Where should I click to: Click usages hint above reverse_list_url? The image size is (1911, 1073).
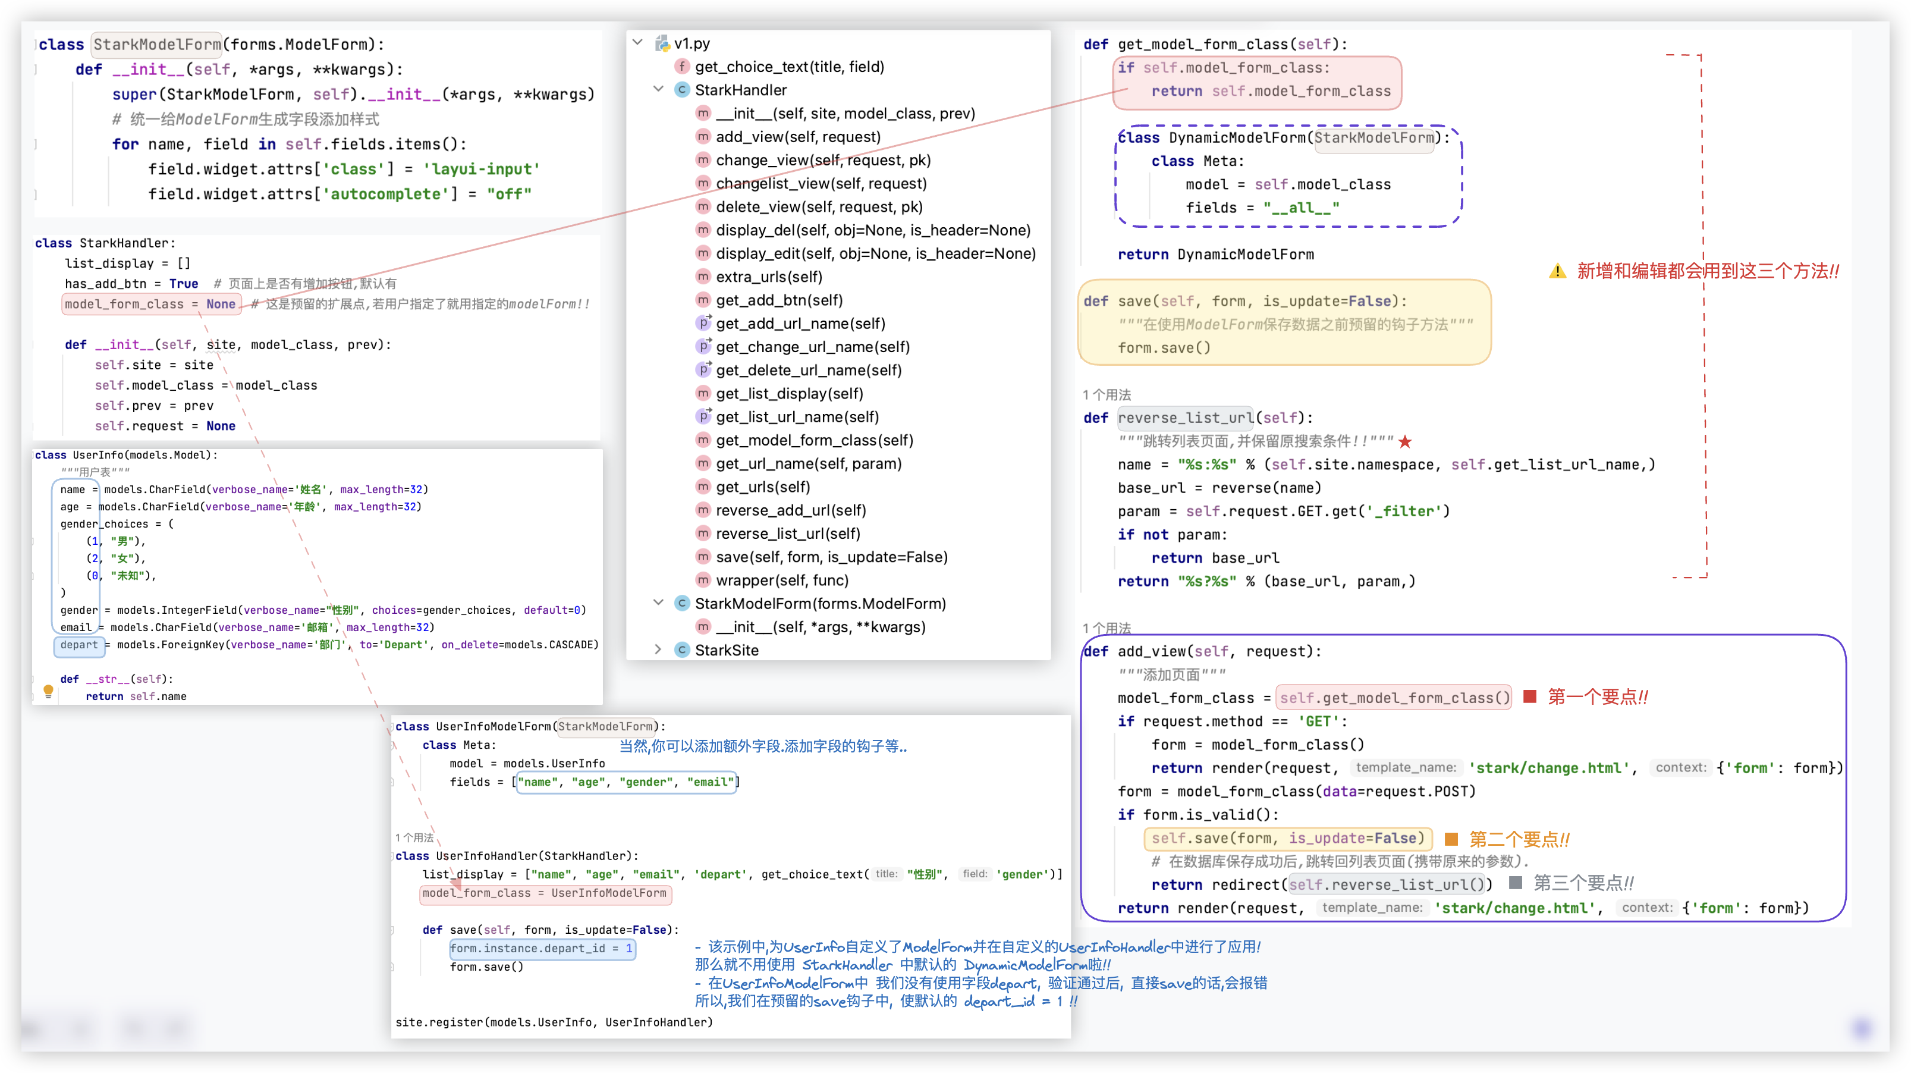[x=1106, y=395]
